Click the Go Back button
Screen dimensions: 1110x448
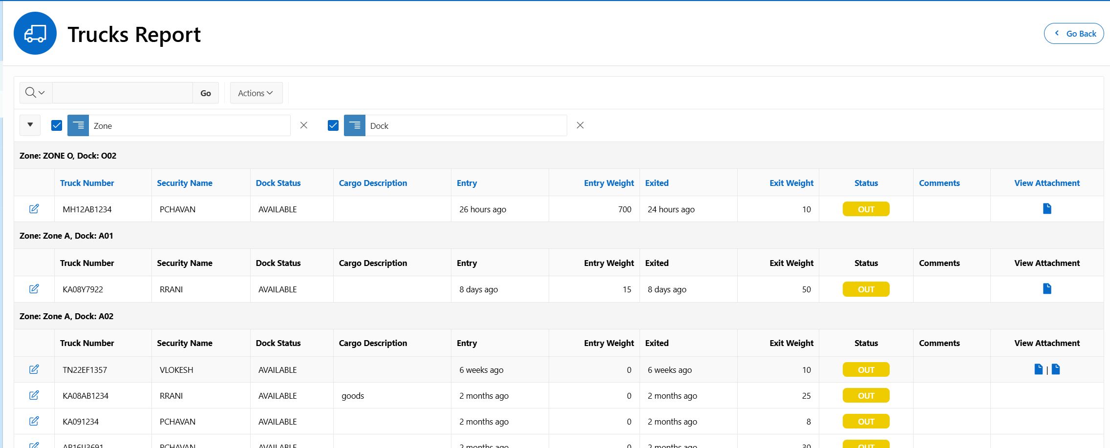pos(1073,34)
